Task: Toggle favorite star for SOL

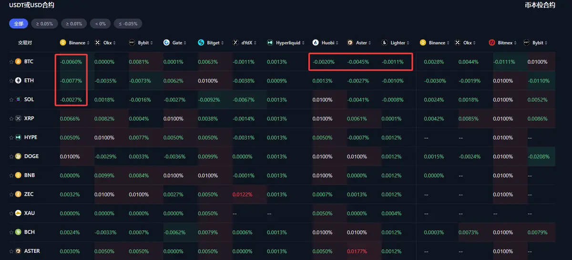Action: click(11, 100)
